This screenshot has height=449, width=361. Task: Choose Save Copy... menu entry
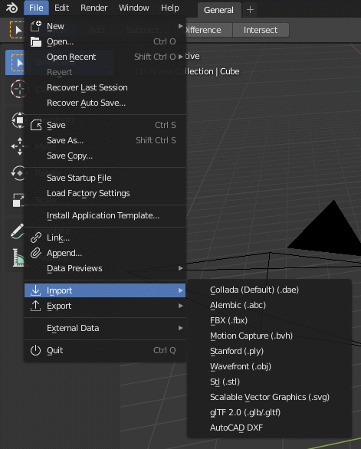coord(105,156)
